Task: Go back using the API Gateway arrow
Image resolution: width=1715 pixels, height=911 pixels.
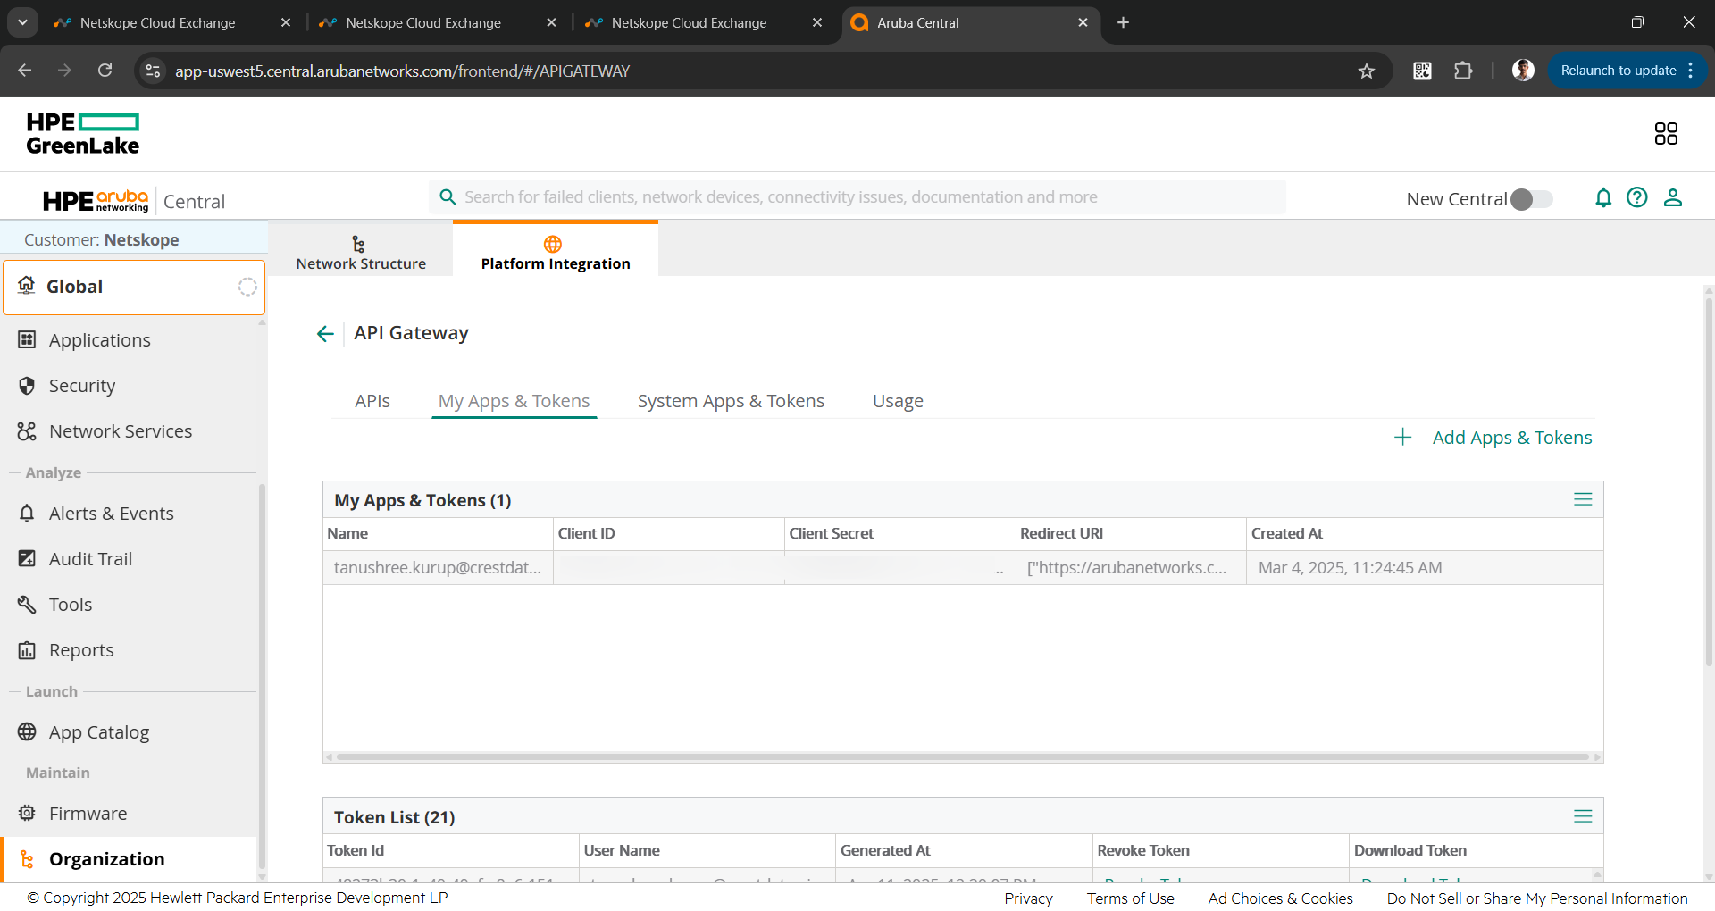Action: 325,334
